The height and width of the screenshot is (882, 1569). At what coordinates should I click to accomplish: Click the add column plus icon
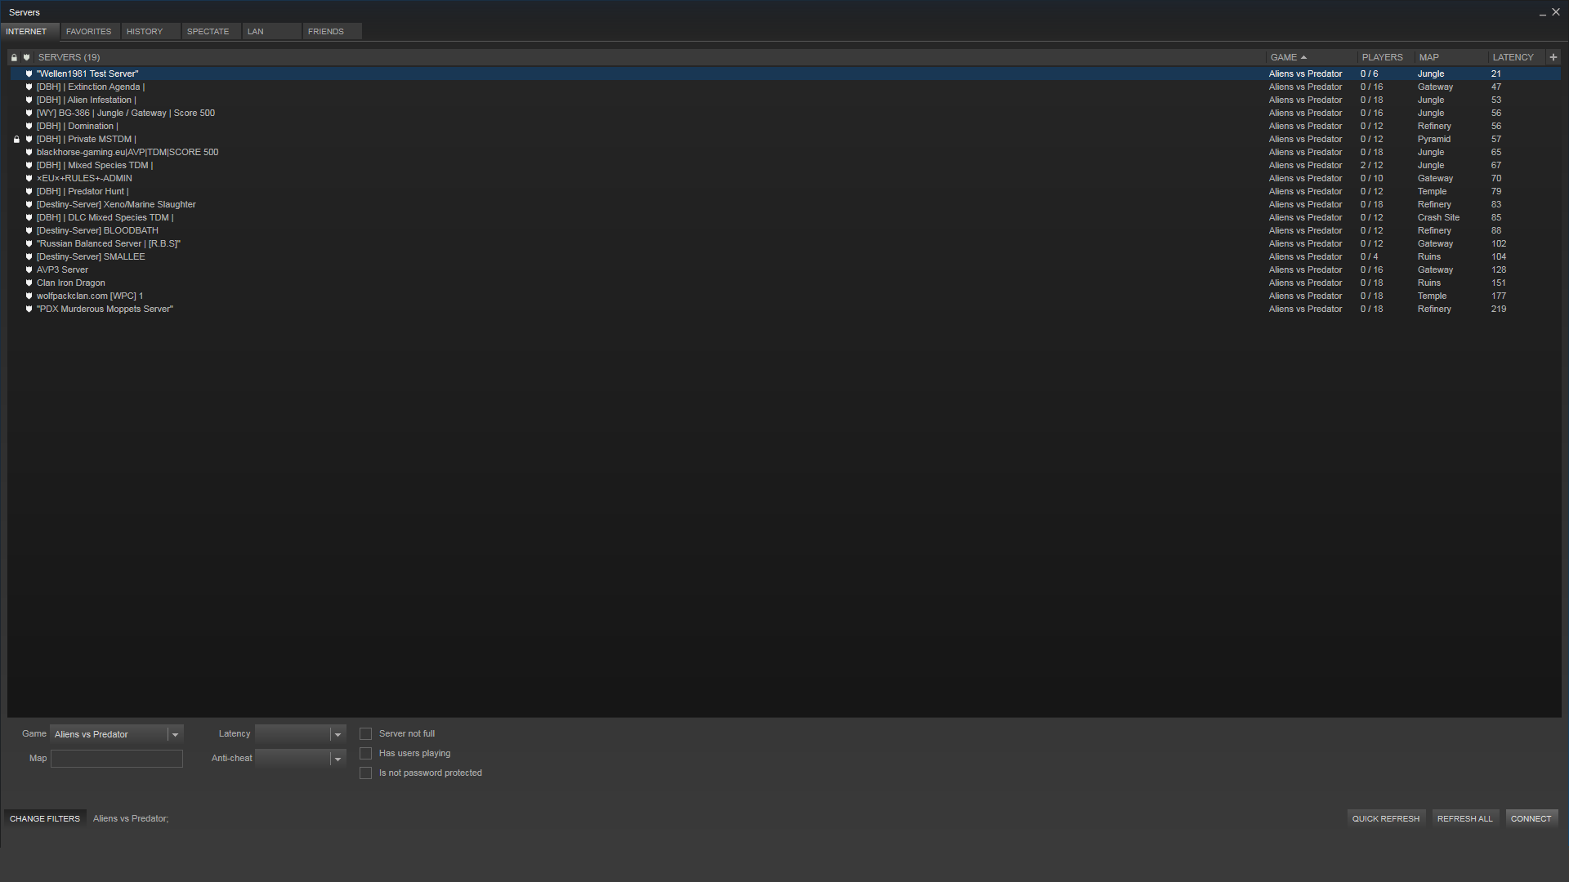pos(1553,57)
